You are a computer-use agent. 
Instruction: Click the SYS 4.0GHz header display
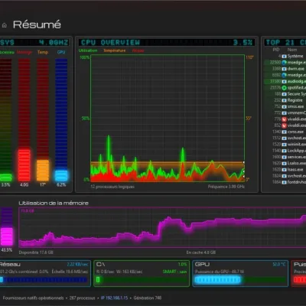(x=34, y=42)
